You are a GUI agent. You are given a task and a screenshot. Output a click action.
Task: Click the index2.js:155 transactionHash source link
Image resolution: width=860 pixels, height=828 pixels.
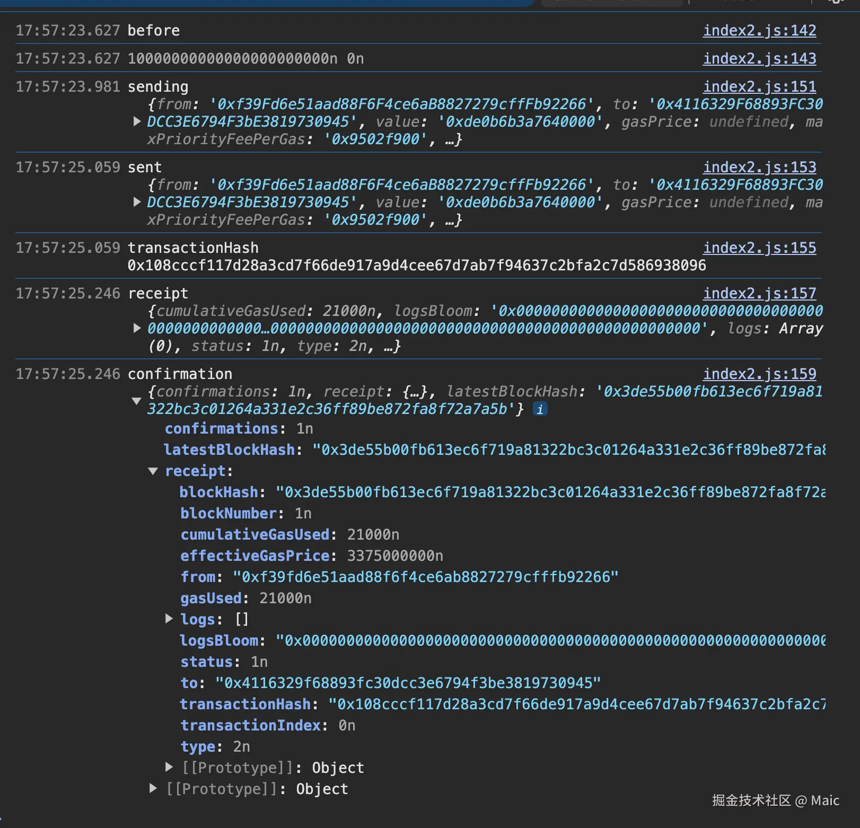760,248
